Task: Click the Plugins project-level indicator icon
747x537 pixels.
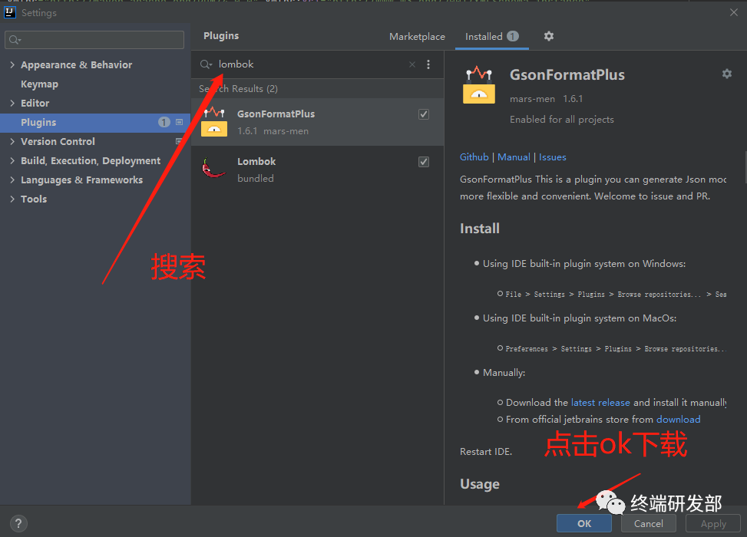Action: (179, 122)
